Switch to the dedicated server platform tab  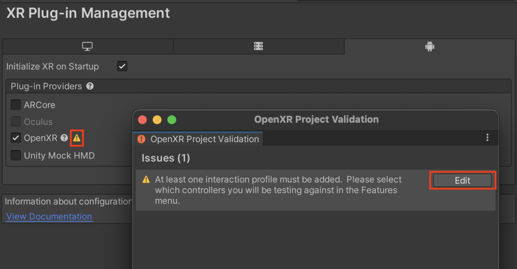click(x=258, y=46)
